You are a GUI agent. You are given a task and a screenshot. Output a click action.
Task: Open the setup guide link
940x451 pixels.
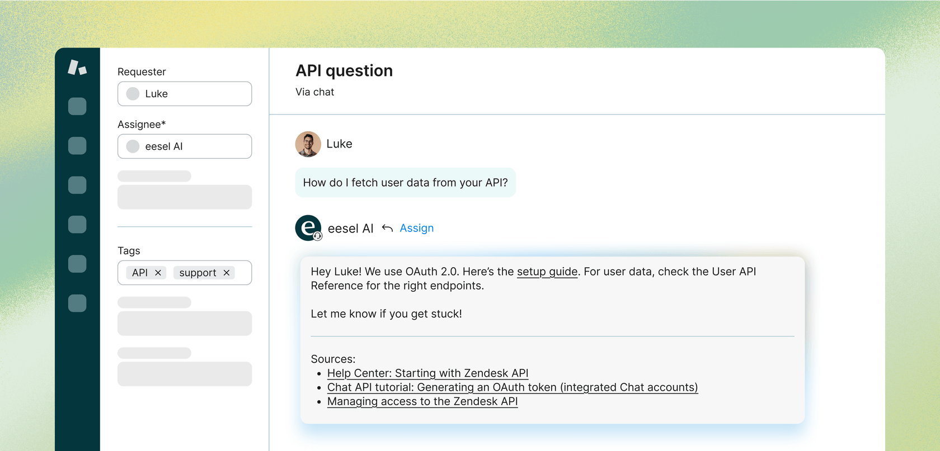tap(547, 272)
